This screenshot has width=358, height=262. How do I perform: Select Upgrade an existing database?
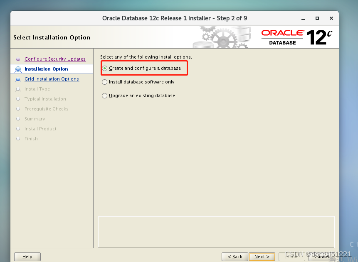pyautogui.click(x=104, y=95)
